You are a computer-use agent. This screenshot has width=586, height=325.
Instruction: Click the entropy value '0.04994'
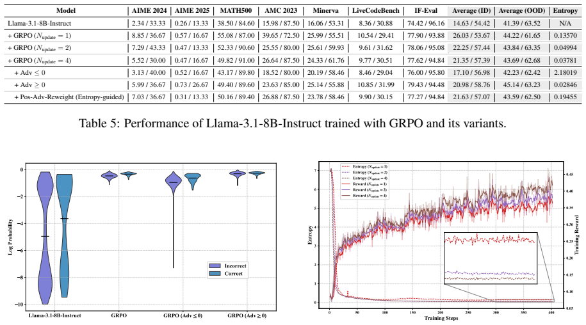tap(565, 48)
